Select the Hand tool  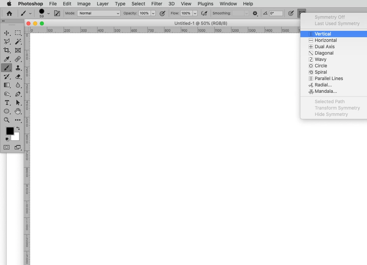(18, 112)
